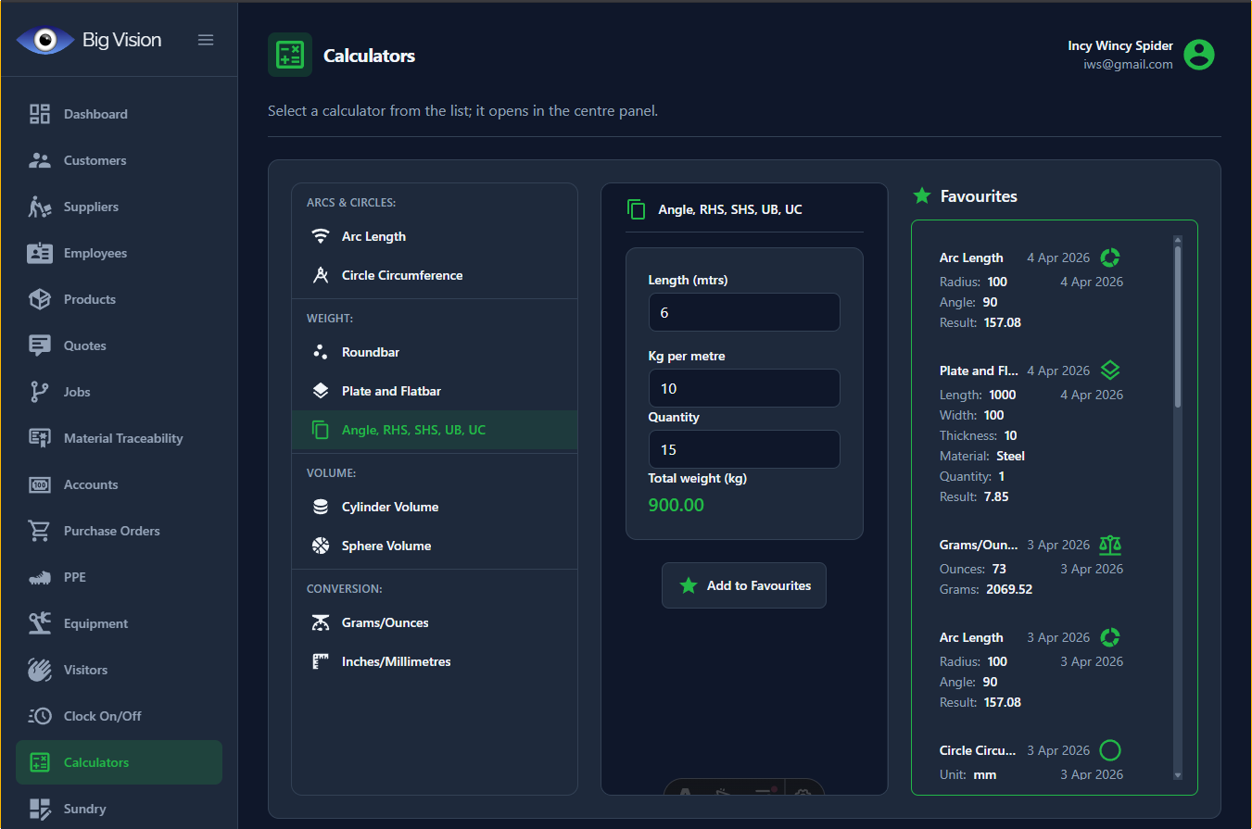Viewport: 1252px width, 829px height.
Task: Focus the Kg per metre input
Action: coord(743,389)
